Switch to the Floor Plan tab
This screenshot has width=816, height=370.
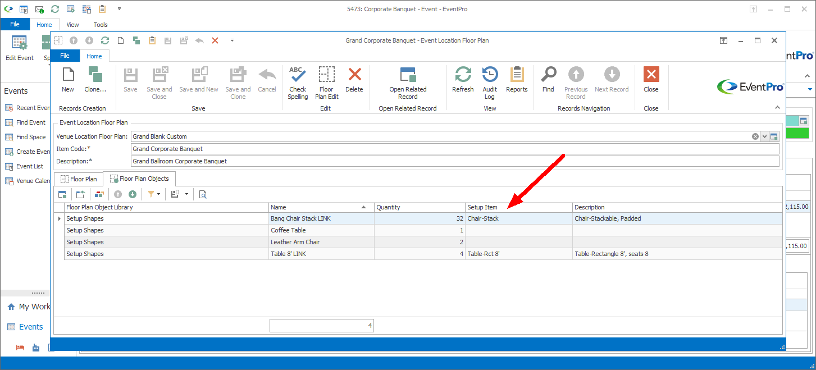click(x=78, y=179)
